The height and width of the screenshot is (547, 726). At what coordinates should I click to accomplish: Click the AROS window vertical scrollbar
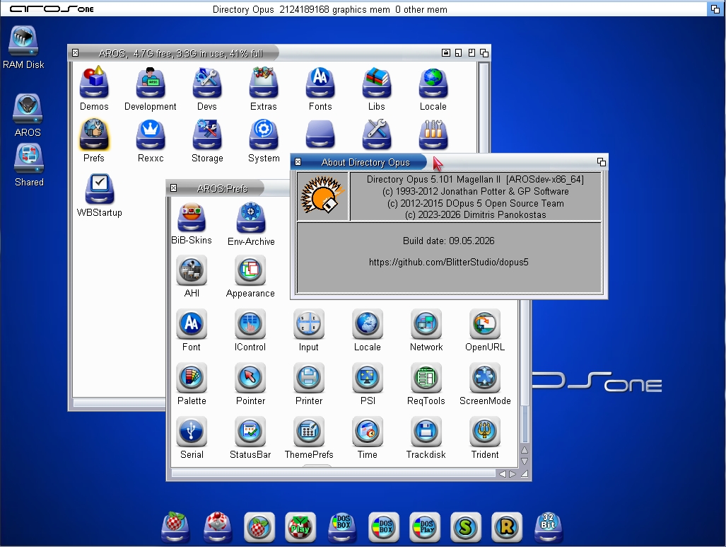(x=484, y=107)
